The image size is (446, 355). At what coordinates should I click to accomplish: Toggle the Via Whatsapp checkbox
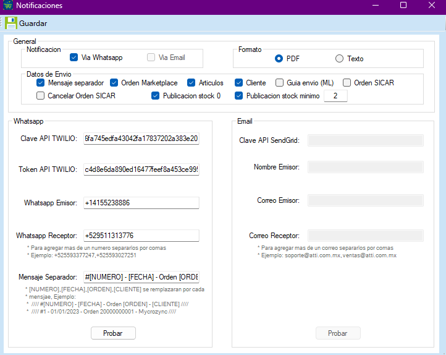74,58
